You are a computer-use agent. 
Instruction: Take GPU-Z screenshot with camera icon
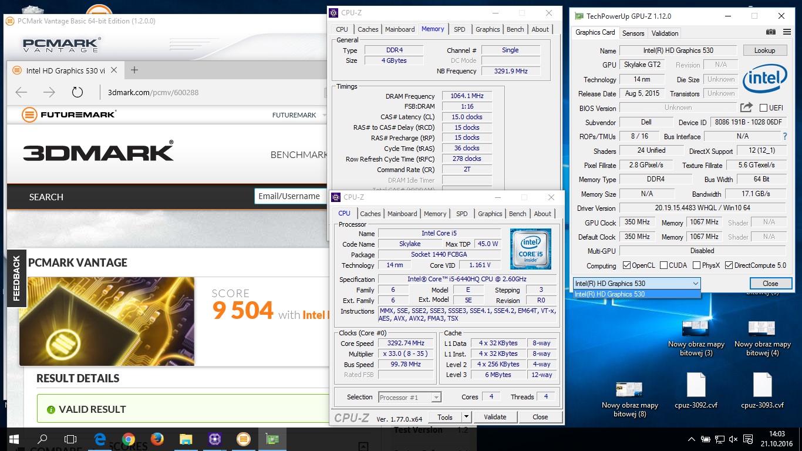(x=770, y=32)
